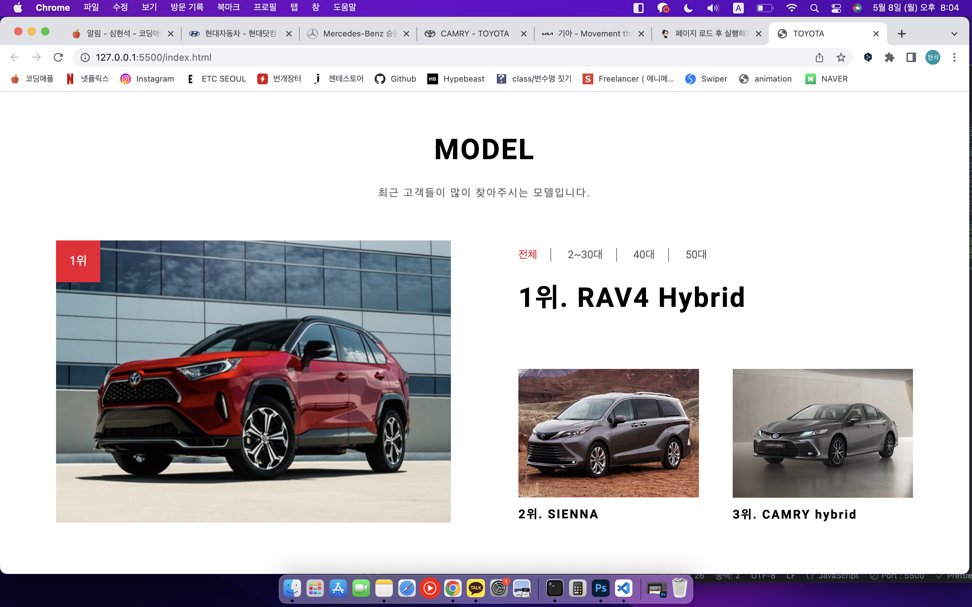The height and width of the screenshot is (607, 972).
Task: Select the 50대 age filter
Action: click(x=696, y=255)
